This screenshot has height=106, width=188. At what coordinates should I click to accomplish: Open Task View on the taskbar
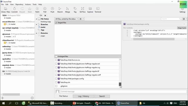coord(17,103)
